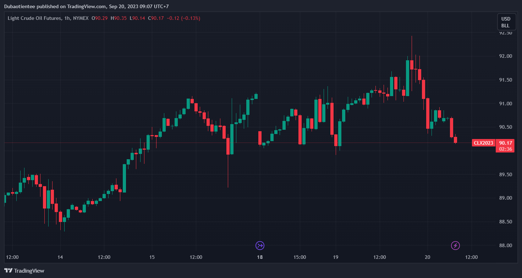
Task: Click the purple lightning bolt event icon
Action: [455, 245]
